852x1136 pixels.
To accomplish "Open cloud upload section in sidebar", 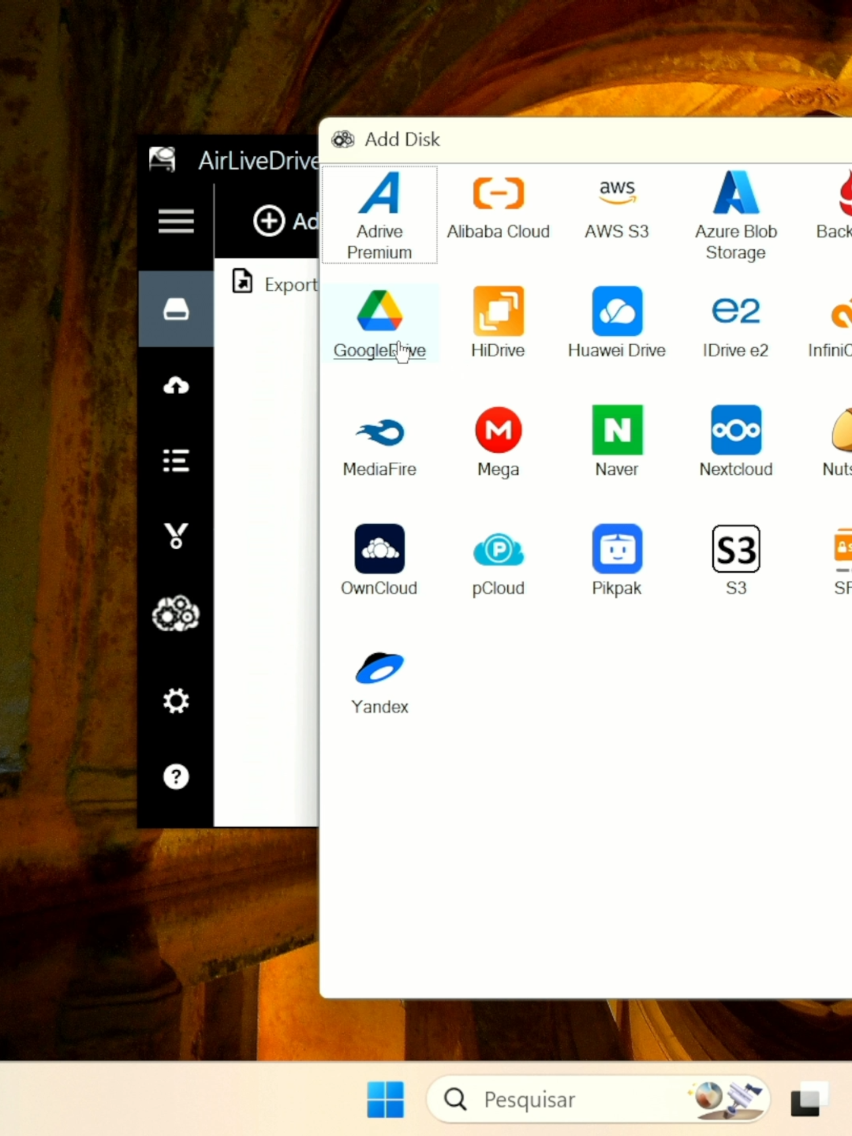I will (x=176, y=386).
